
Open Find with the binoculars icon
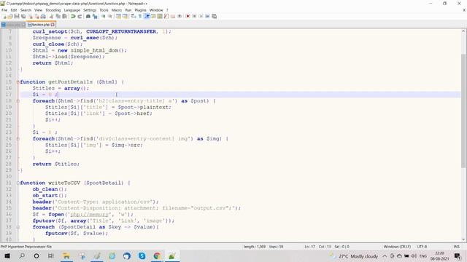(x=88, y=16)
